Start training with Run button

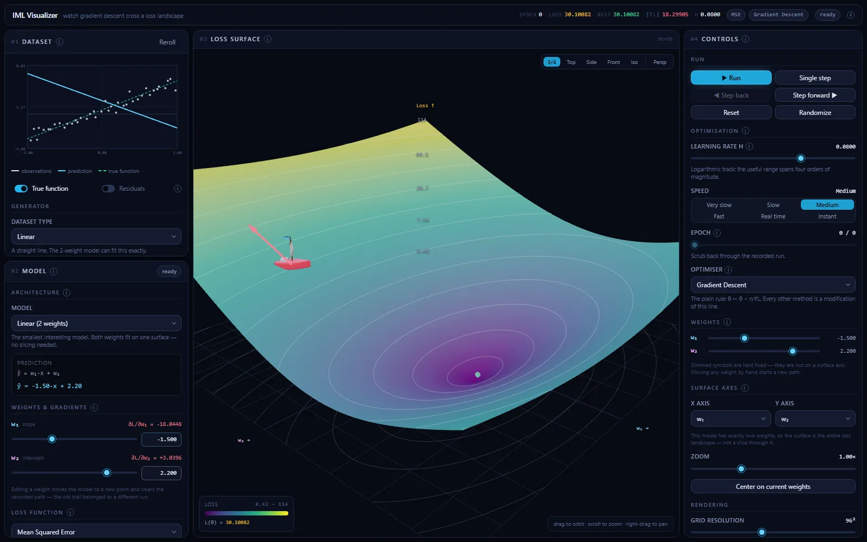pyautogui.click(x=731, y=78)
